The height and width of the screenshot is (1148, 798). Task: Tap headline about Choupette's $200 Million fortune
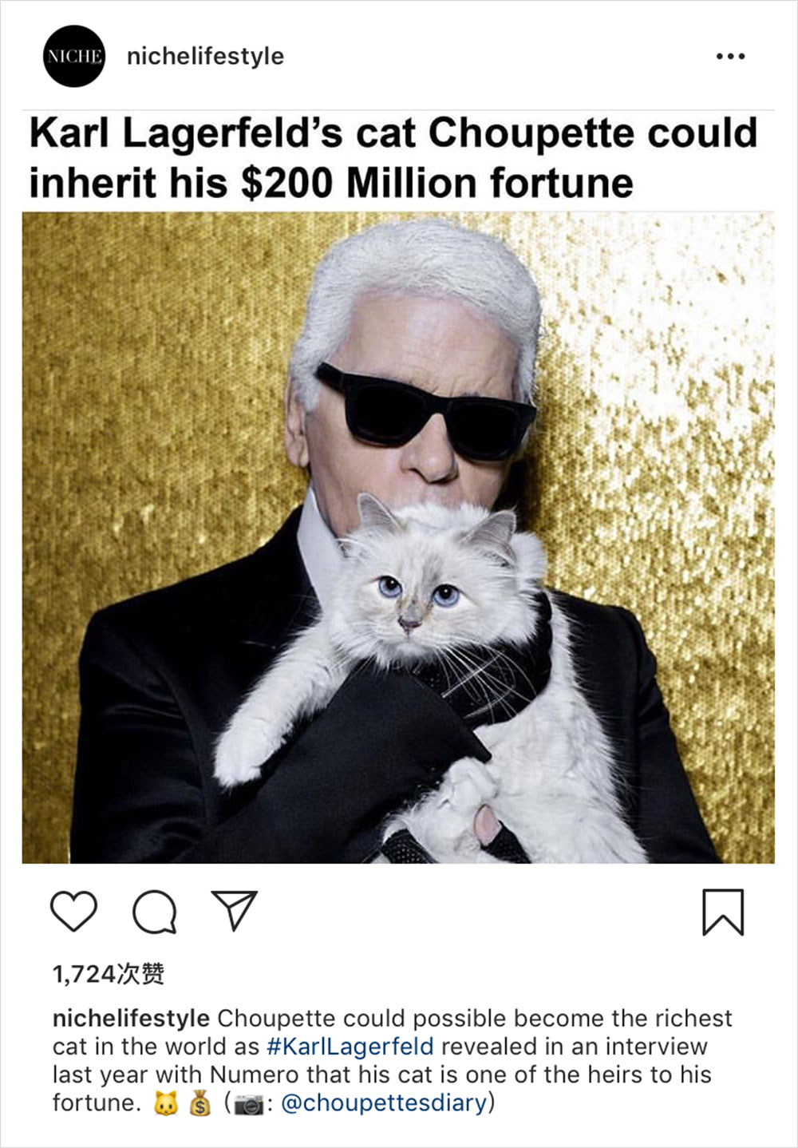(x=393, y=157)
